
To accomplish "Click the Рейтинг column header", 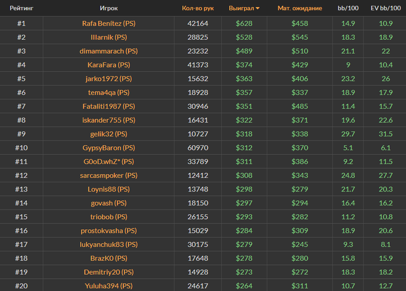I will pos(21,8).
